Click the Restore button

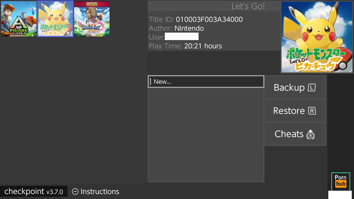(x=295, y=111)
